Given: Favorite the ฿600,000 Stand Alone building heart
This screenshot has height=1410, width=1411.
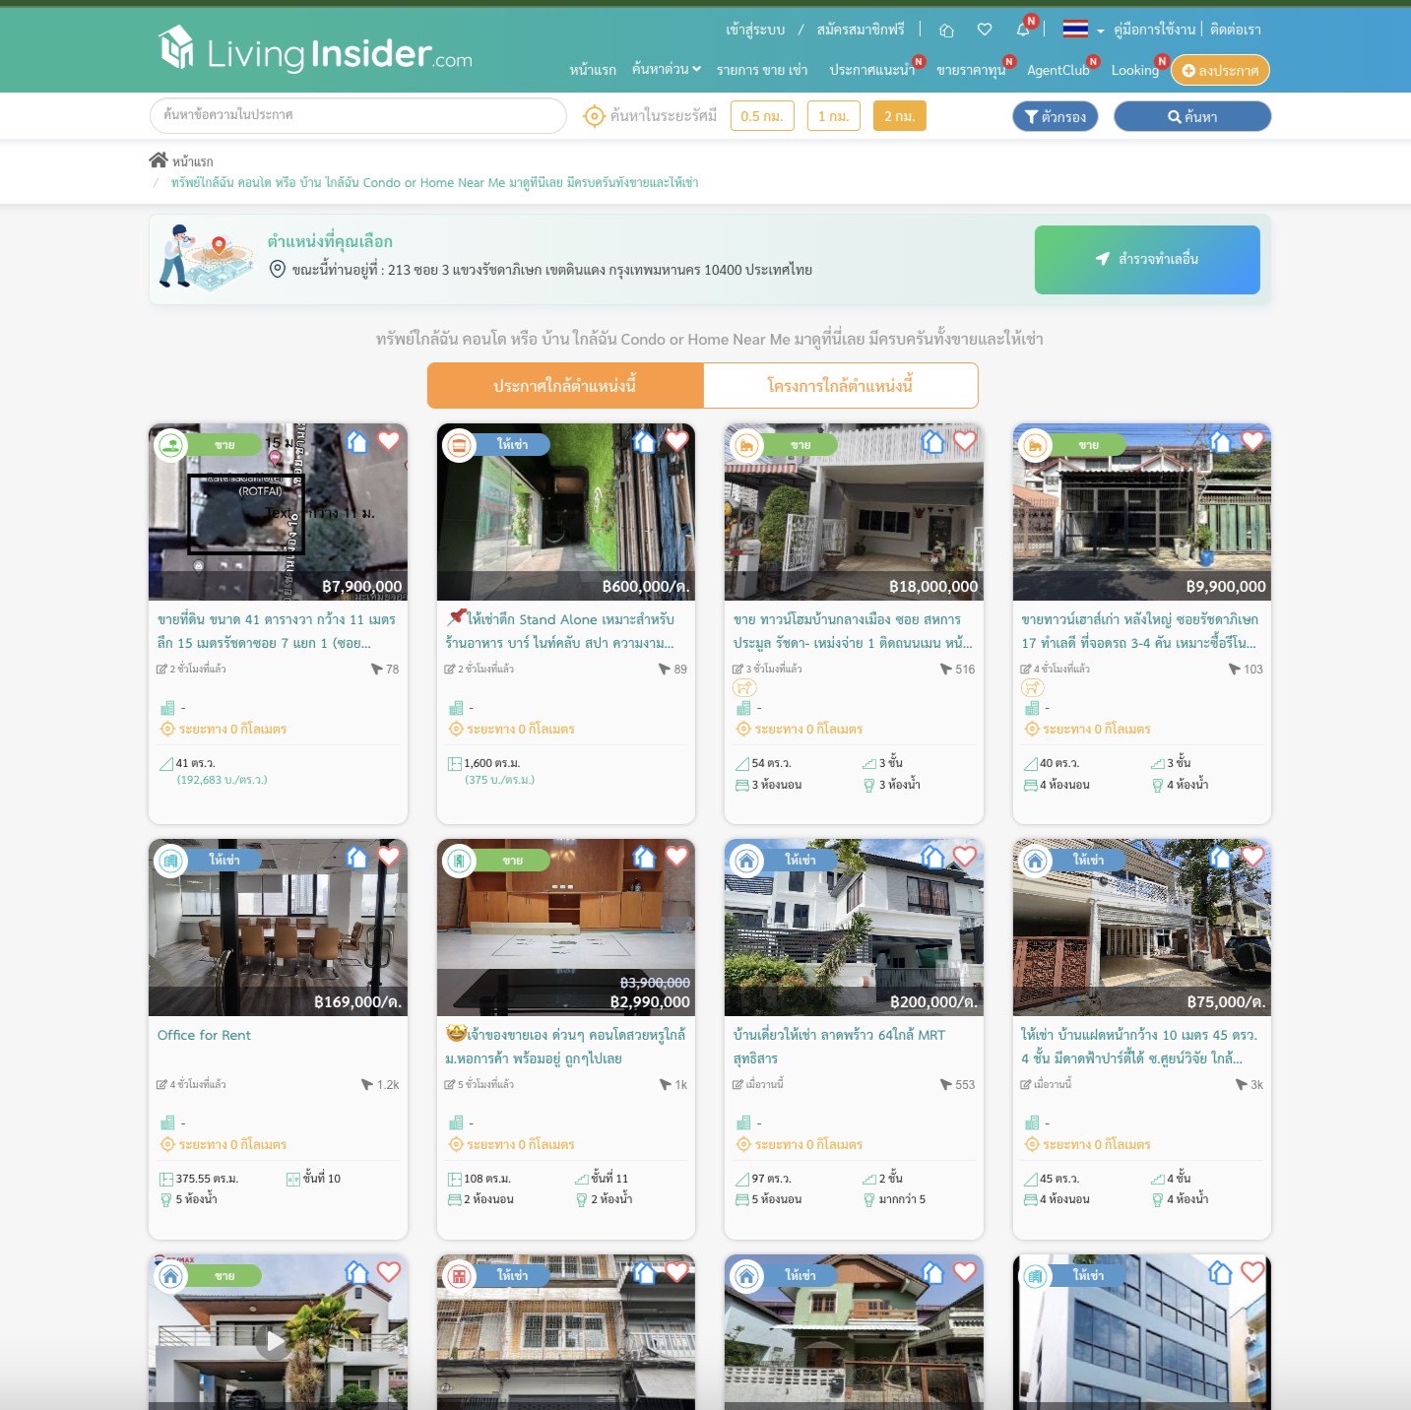Looking at the screenshot, I should (x=676, y=441).
